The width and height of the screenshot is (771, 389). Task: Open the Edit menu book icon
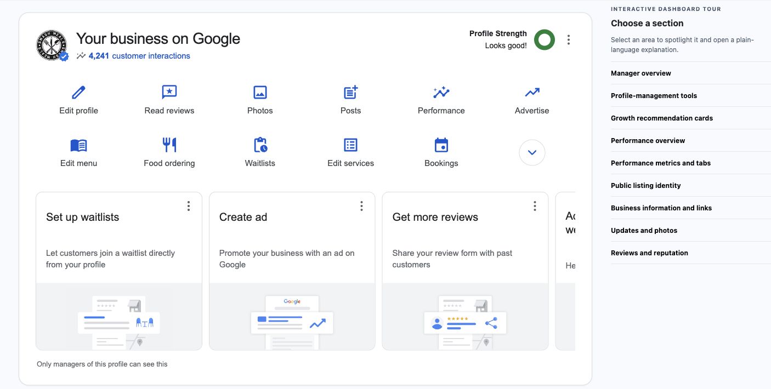pos(79,145)
